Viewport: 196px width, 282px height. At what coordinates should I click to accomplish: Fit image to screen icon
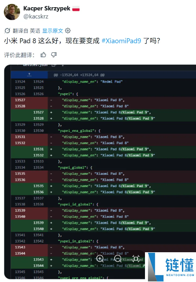136,259
